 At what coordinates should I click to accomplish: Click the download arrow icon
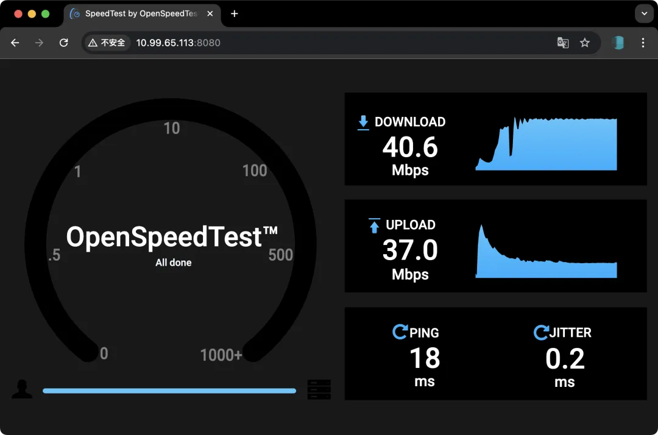(363, 122)
